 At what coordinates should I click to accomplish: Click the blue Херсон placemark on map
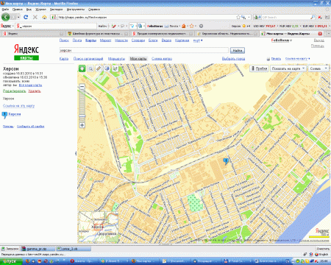click(x=226, y=161)
